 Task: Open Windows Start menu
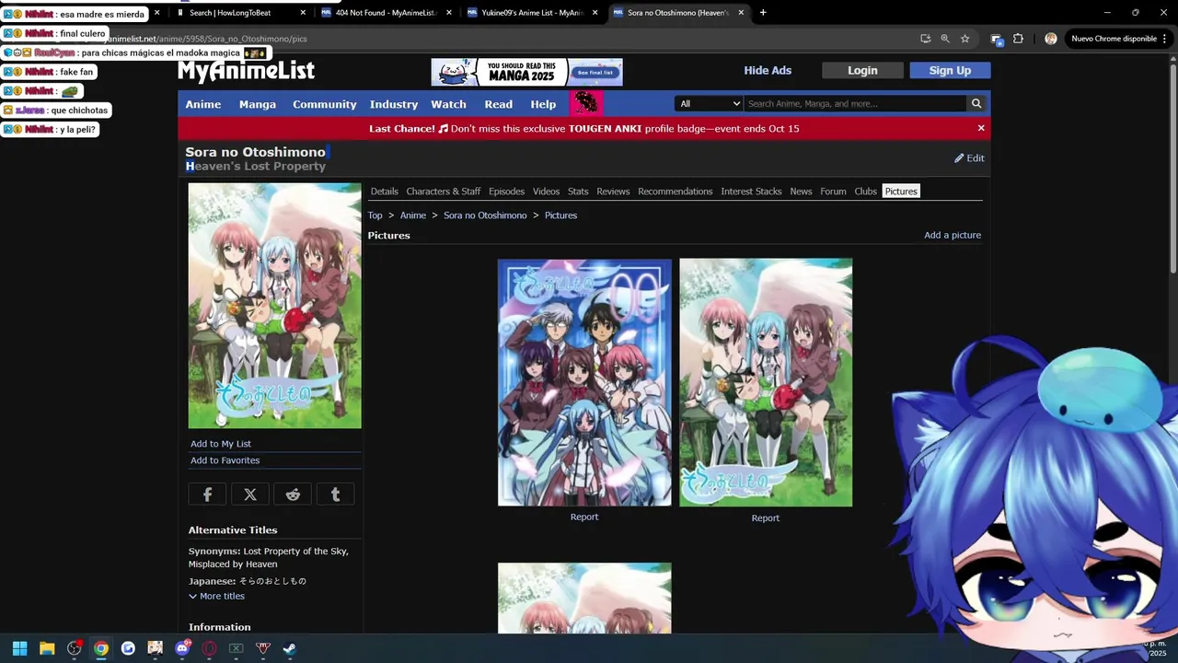19,648
